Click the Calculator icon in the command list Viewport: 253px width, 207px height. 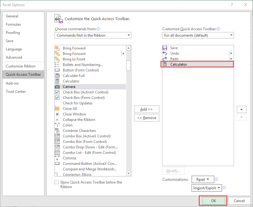coord(57,81)
